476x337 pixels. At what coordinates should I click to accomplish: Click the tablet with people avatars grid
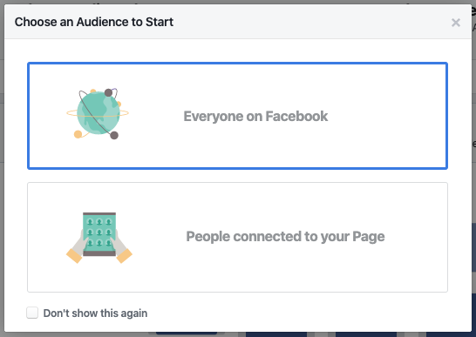(x=99, y=234)
